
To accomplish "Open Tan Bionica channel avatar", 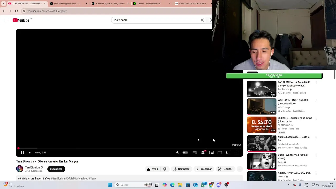I will (20, 169).
